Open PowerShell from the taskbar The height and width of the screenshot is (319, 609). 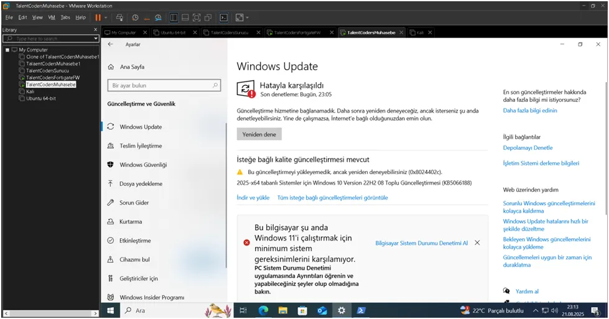click(x=361, y=310)
